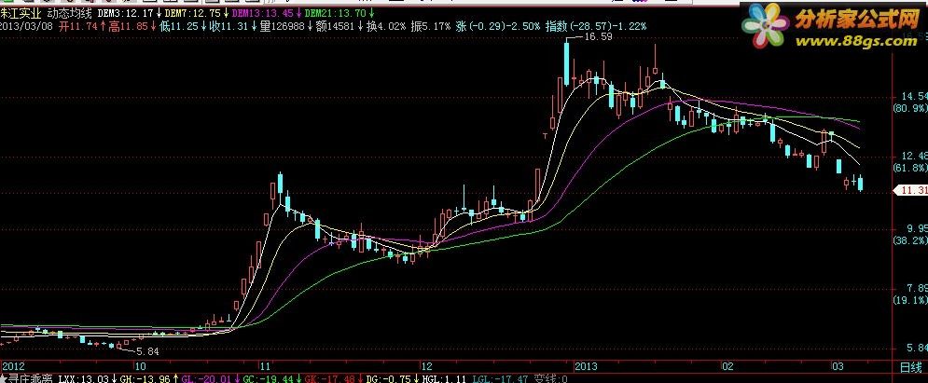Click the (80.9%) retracement label
928x383 pixels.
tap(910, 108)
